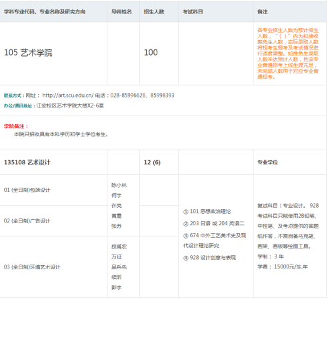Click direction 02 (全日制)广告设计
328x346 pixels.
[27, 221]
